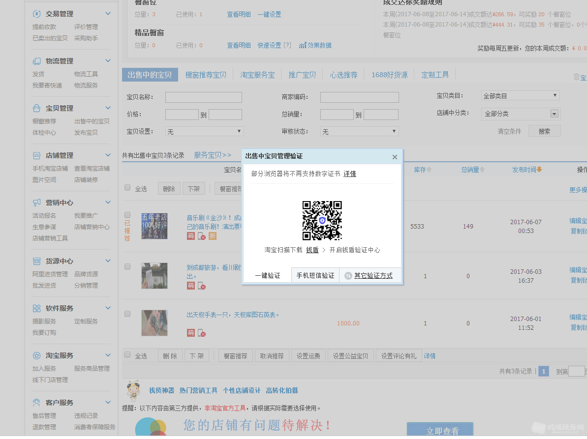Tick checkbox for 到成都旅游 item
The height and width of the screenshot is (439, 587).
127,266
